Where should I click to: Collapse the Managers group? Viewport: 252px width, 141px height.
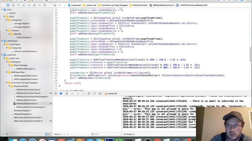[x=7, y=62]
